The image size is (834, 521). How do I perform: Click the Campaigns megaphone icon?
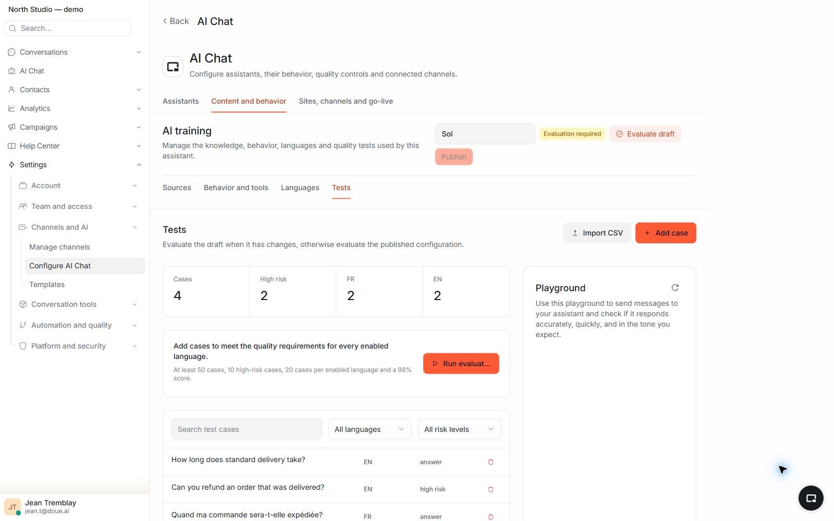[11, 127]
